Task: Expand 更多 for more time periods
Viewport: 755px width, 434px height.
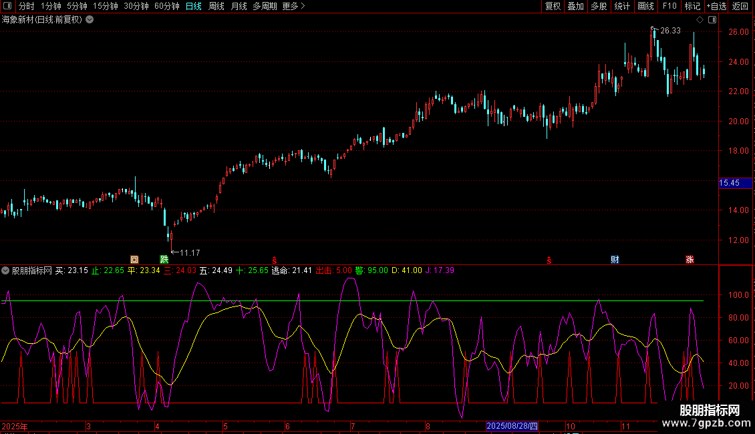Action: click(x=293, y=7)
